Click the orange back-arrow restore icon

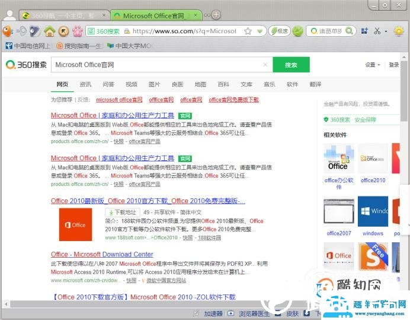(x=63, y=31)
